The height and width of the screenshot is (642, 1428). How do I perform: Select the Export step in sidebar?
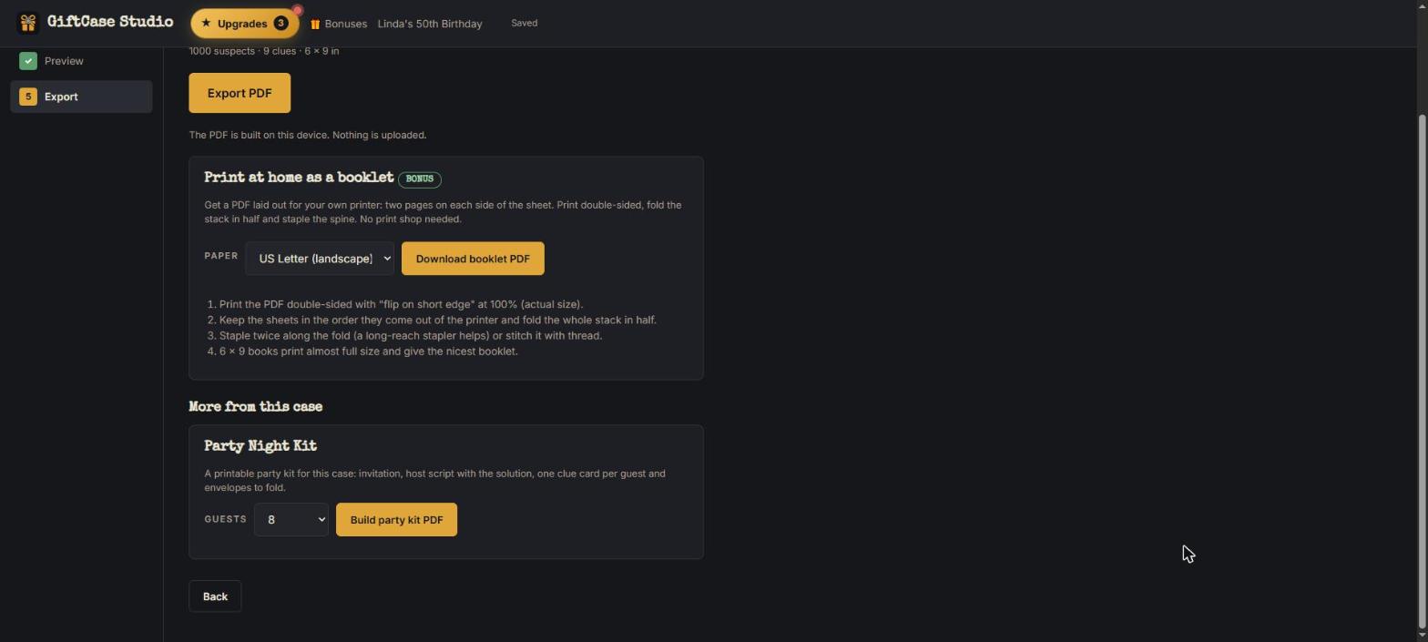click(x=81, y=97)
